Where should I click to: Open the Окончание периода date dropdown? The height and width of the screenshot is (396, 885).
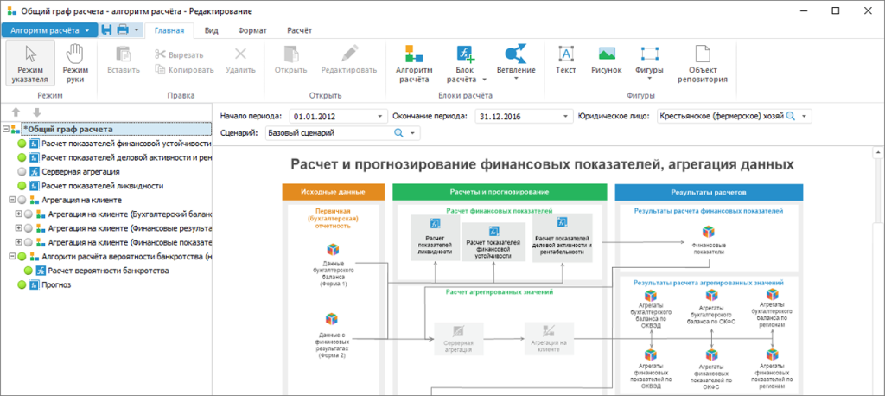[x=565, y=117]
